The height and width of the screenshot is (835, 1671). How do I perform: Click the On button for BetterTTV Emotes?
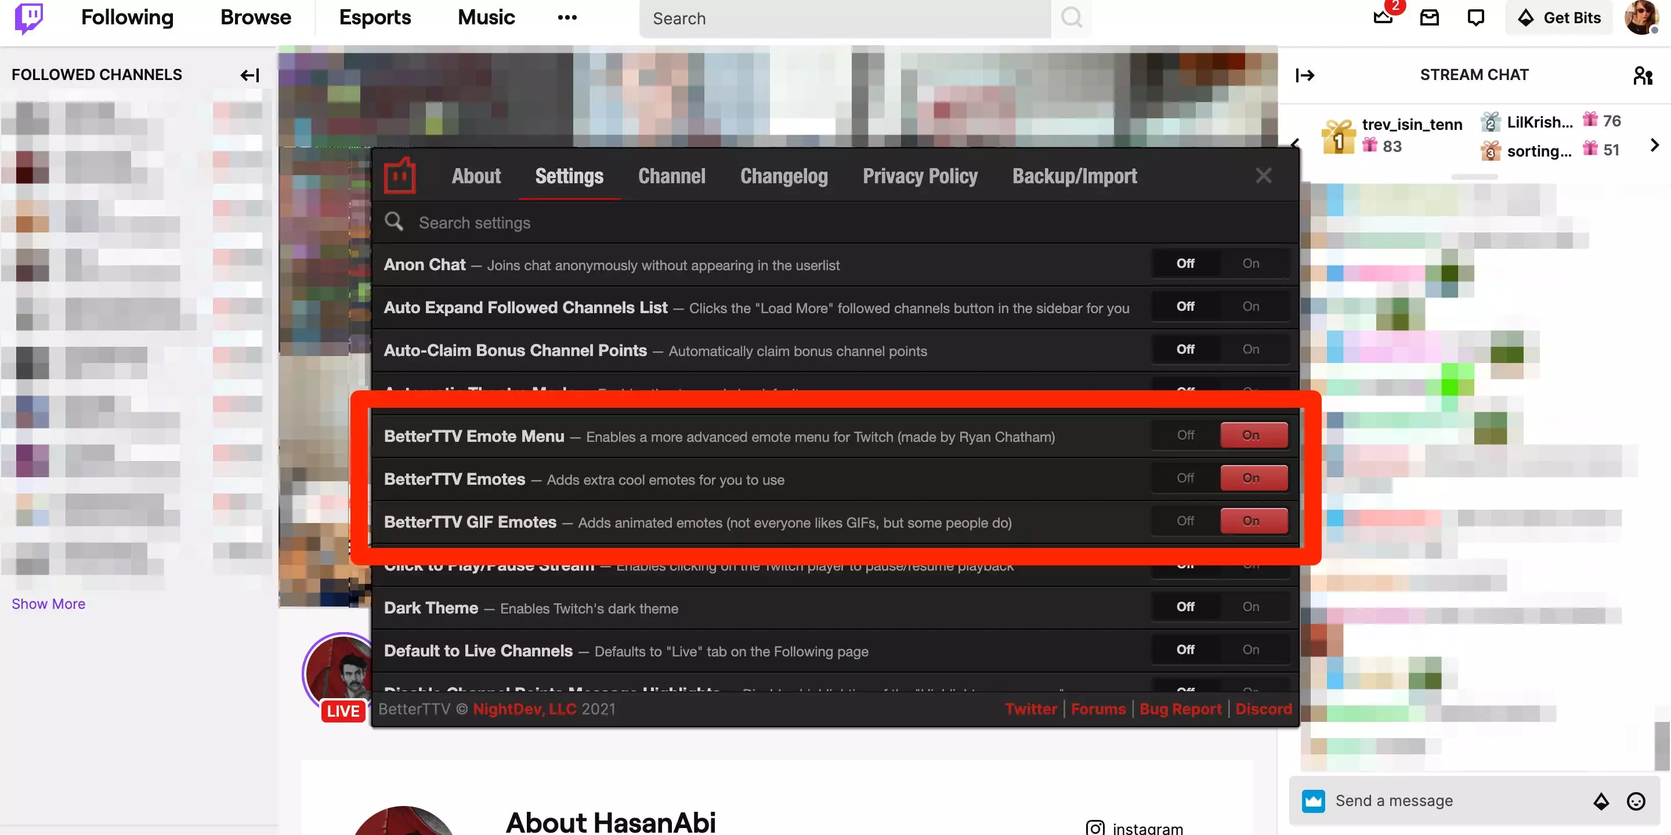tap(1253, 478)
